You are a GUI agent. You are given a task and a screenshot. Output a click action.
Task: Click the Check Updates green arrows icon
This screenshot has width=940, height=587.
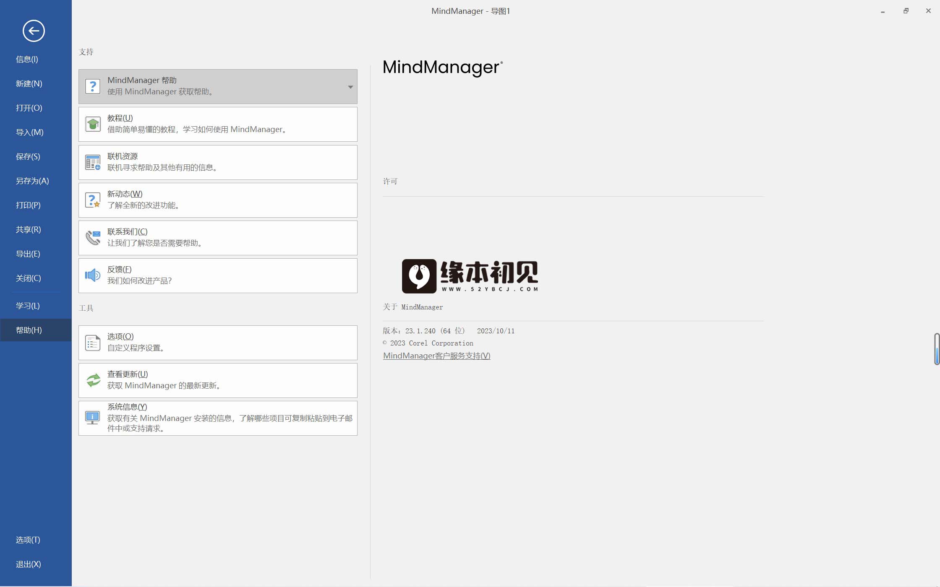point(93,380)
